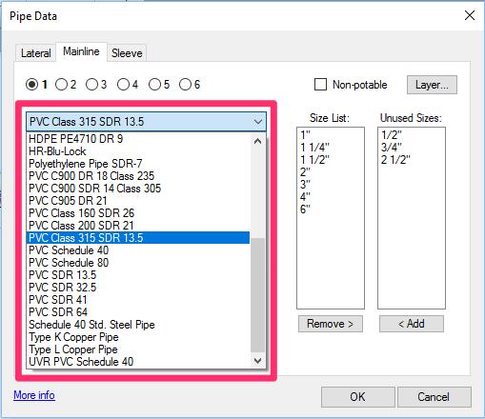Pick Schedule 40 Std. Steel Pipe
Image resolution: width=485 pixels, height=419 pixels.
point(138,325)
